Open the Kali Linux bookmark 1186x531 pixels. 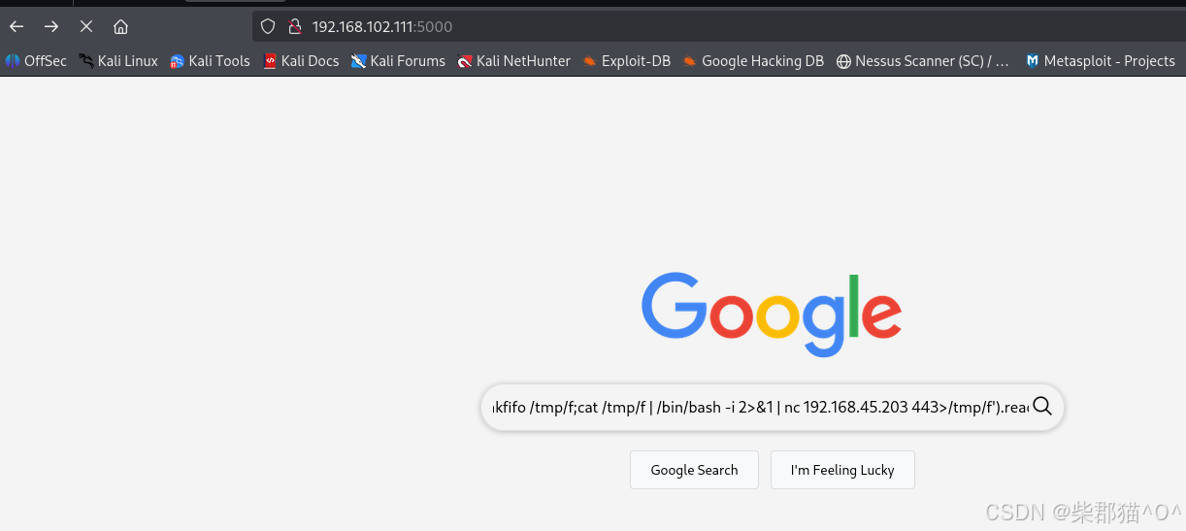118,61
